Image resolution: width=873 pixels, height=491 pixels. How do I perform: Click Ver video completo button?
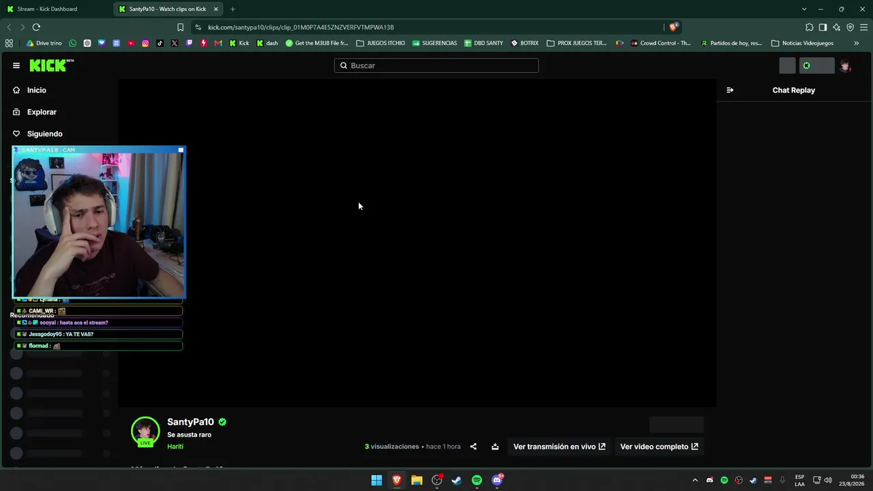tap(659, 447)
